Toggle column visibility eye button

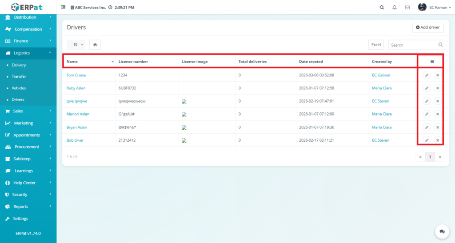[x=95, y=45]
